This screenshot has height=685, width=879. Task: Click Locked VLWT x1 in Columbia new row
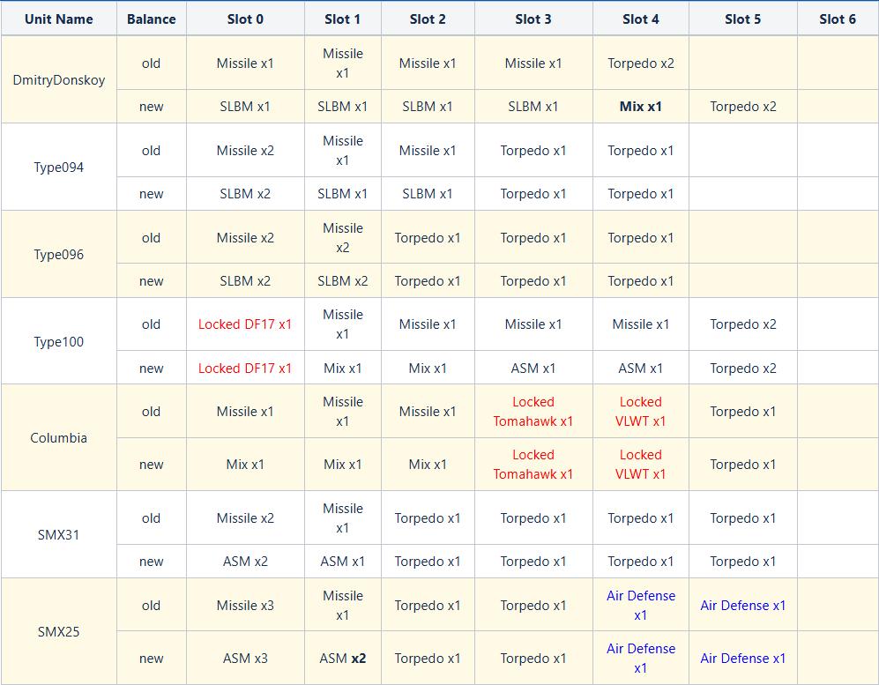tap(641, 464)
